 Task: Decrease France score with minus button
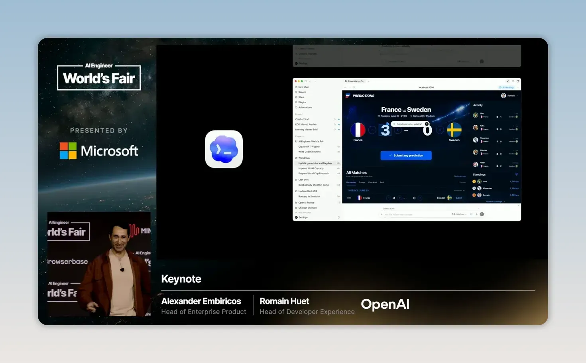[x=372, y=130]
